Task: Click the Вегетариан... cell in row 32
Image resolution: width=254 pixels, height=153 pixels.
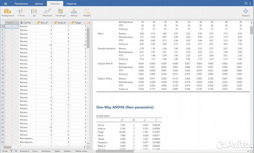Action: 27,142
